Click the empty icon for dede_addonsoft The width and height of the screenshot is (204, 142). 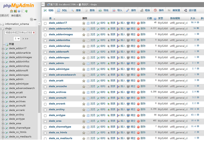128,52
